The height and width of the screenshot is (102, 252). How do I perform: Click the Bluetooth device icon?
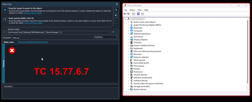pyautogui.click(x=131, y=28)
